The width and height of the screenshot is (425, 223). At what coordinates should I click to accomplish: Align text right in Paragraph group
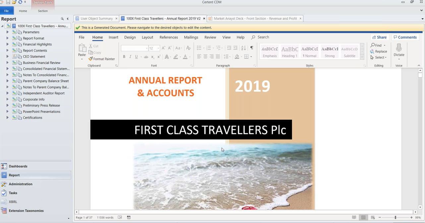[x=212, y=57]
